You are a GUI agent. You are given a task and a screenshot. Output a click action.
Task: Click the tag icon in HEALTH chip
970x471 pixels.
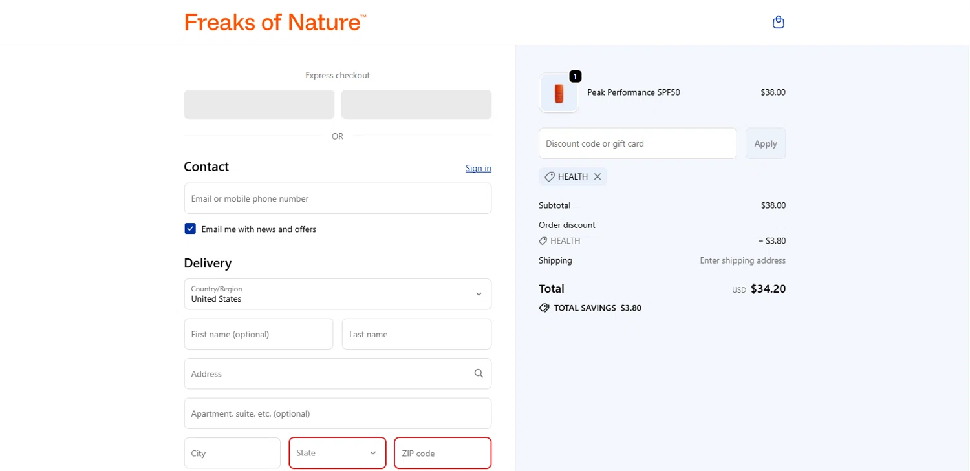550,176
